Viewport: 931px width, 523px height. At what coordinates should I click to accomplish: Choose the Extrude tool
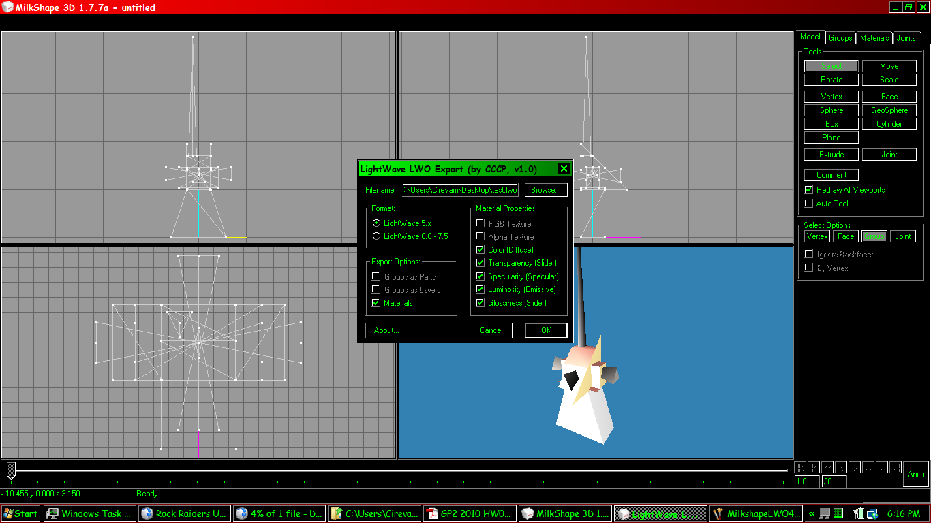831,155
